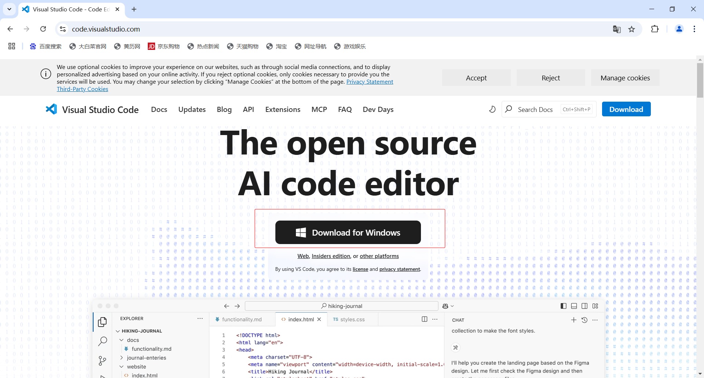Open the chat history clock icon
The width and height of the screenshot is (704, 378).
point(584,320)
